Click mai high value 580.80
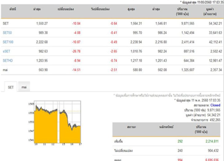Image resolution: width=224 pixels, height=161 pixels. coord(138,70)
